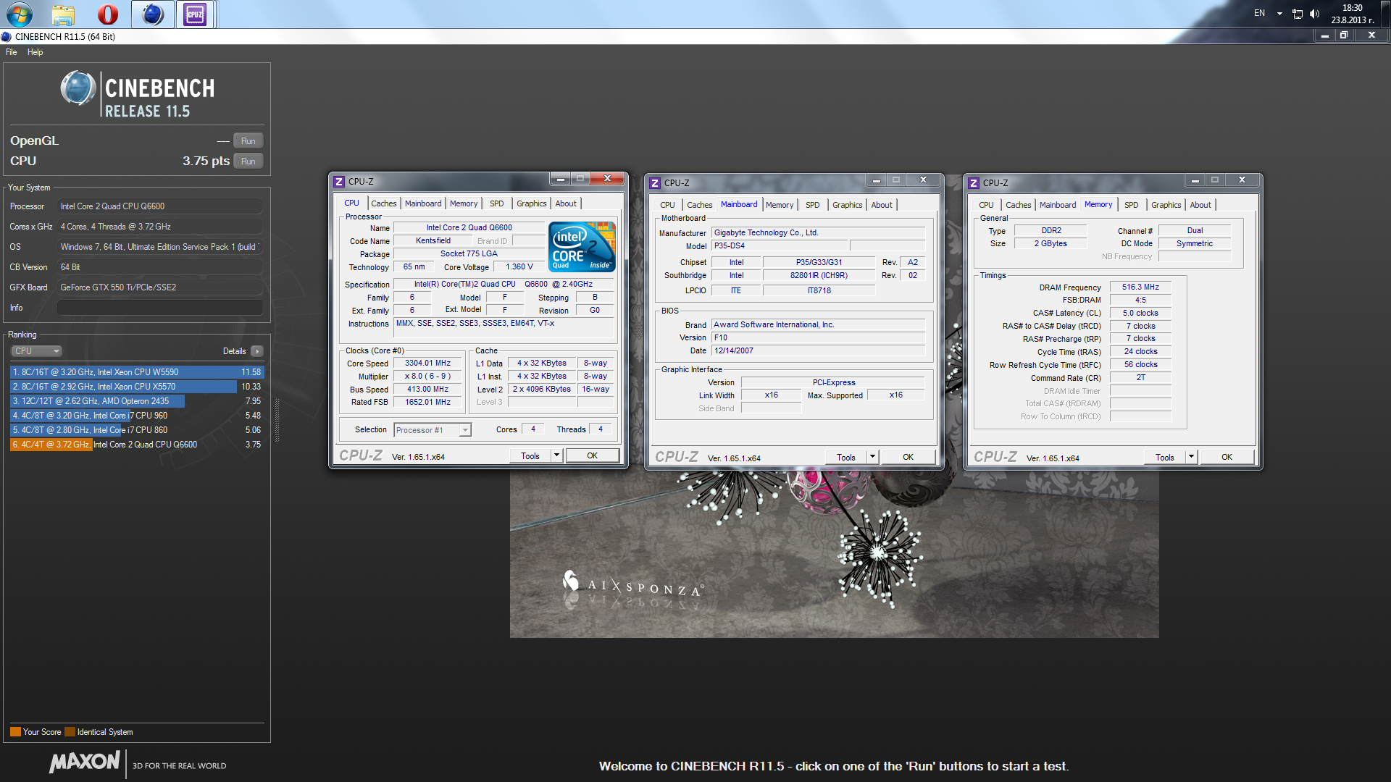Open Graphics tab in first CPU-Z window

click(532, 203)
